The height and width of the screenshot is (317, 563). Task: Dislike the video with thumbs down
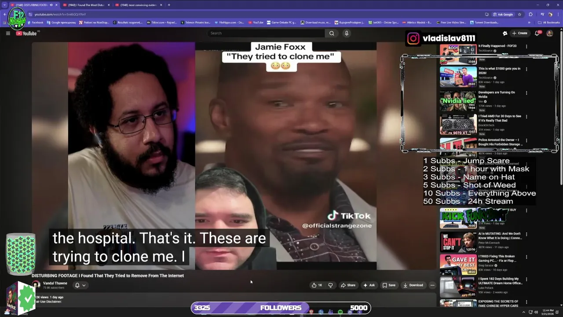click(x=331, y=285)
